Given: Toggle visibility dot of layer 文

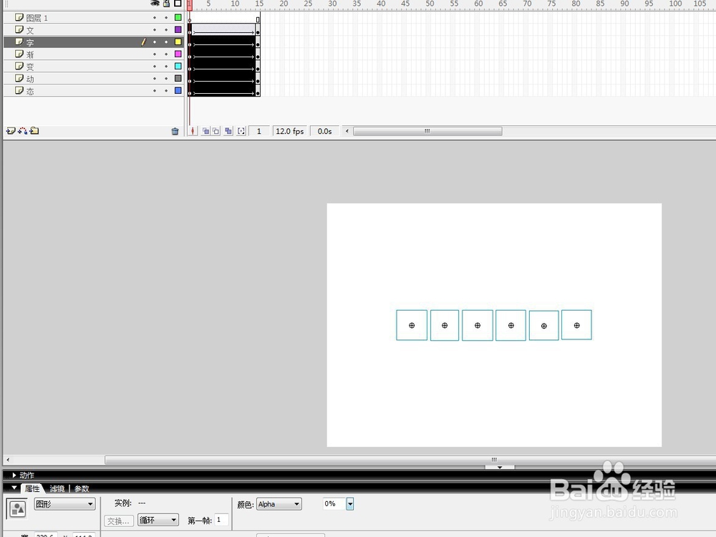Looking at the screenshot, I should click(155, 29).
